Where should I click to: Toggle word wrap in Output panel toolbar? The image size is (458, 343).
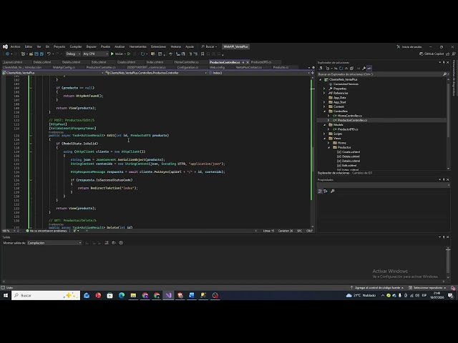114,243
